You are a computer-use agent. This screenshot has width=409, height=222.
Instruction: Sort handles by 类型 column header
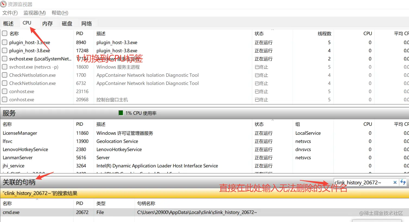pos(101,203)
